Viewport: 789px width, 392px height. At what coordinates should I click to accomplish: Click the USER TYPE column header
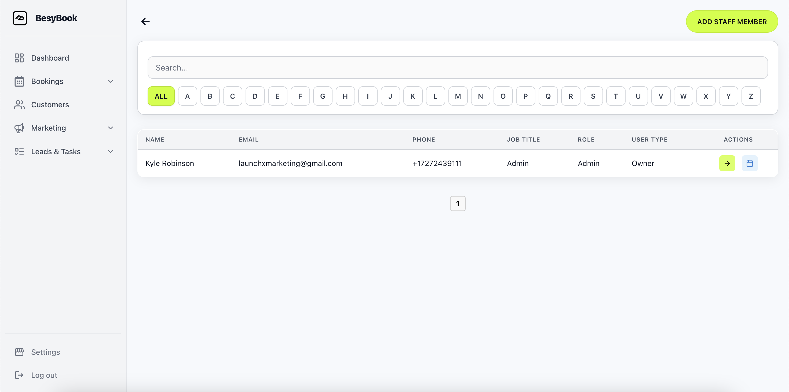pos(649,139)
